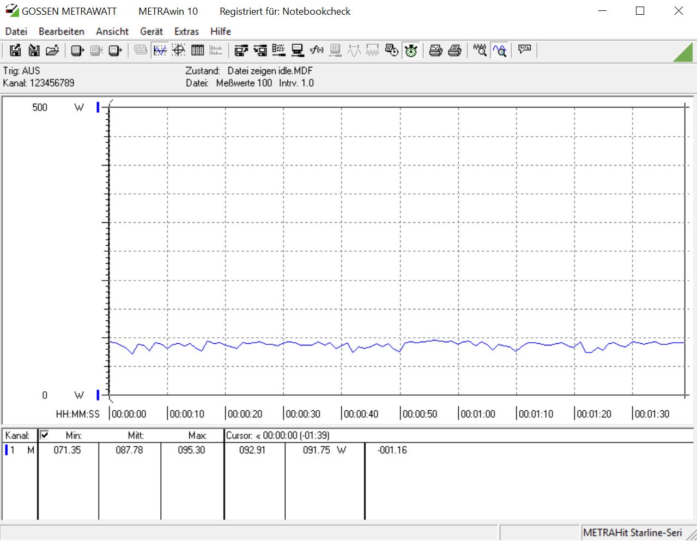The width and height of the screenshot is (697, 541).
Task: Click the greyed bar chart view icon
Action: pos(216,51)
